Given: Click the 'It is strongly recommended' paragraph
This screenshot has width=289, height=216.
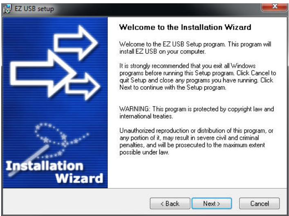Looking at the screenshot, I should click(x=197, y=76).
